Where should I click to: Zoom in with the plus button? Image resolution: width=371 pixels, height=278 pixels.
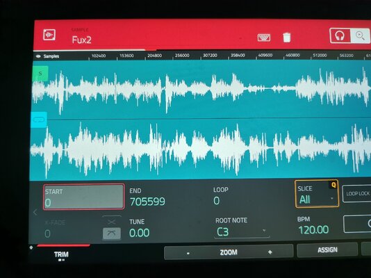(270, 252)
